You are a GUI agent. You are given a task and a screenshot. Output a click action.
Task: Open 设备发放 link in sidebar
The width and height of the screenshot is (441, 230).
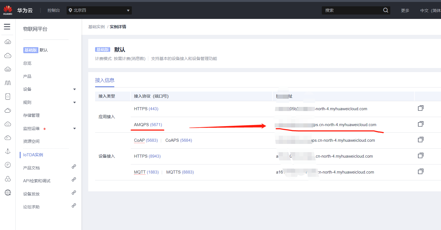[x=31, y=194]
